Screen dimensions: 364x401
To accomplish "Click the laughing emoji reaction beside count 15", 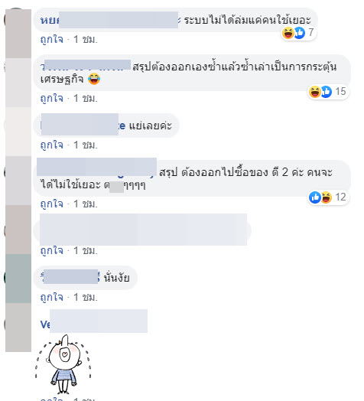I will click(x=315, y=92).
